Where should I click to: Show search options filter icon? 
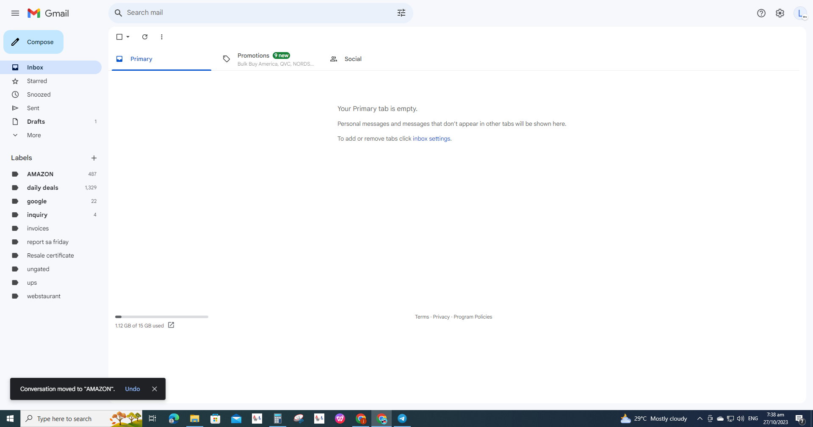tap(401, 13)
